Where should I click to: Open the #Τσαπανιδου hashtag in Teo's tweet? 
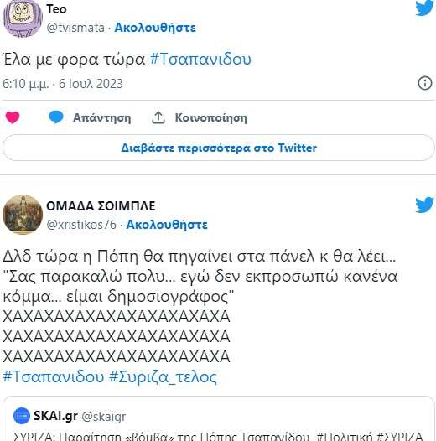coord(200,60)
